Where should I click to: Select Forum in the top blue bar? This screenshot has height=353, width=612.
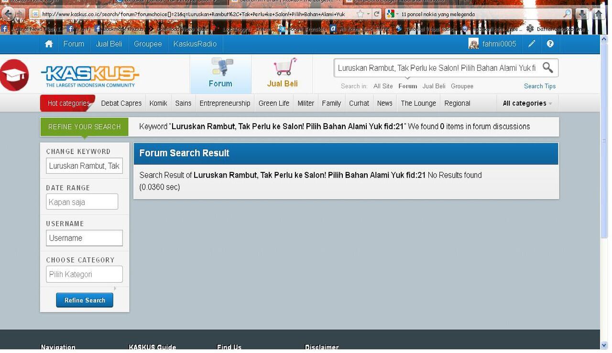[74, 44]
